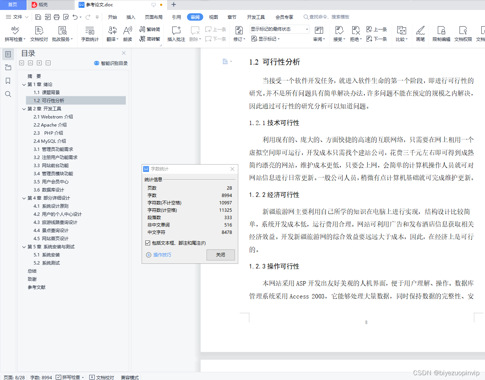Click the accept change icon (接受)
Viewport: 485px width, 380px height.
pyautogui.click(x=339, y=34)
